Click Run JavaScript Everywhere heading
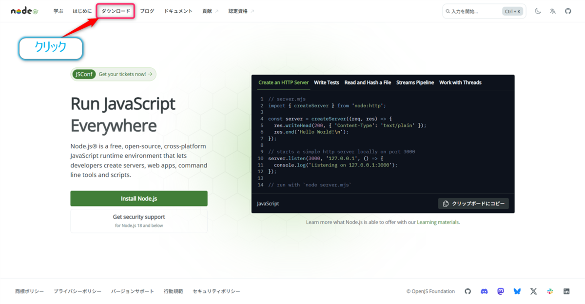The width and height of the screenshot is (585, 304). tap(123, 115)
